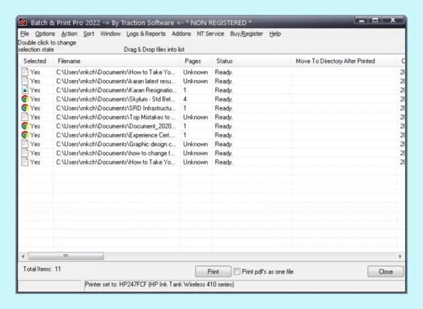Image resolution: width=423 pixels, height=309 pixels.
Task: Click the horizontal scrollbar thumb
Action: (x=66, y=256)
